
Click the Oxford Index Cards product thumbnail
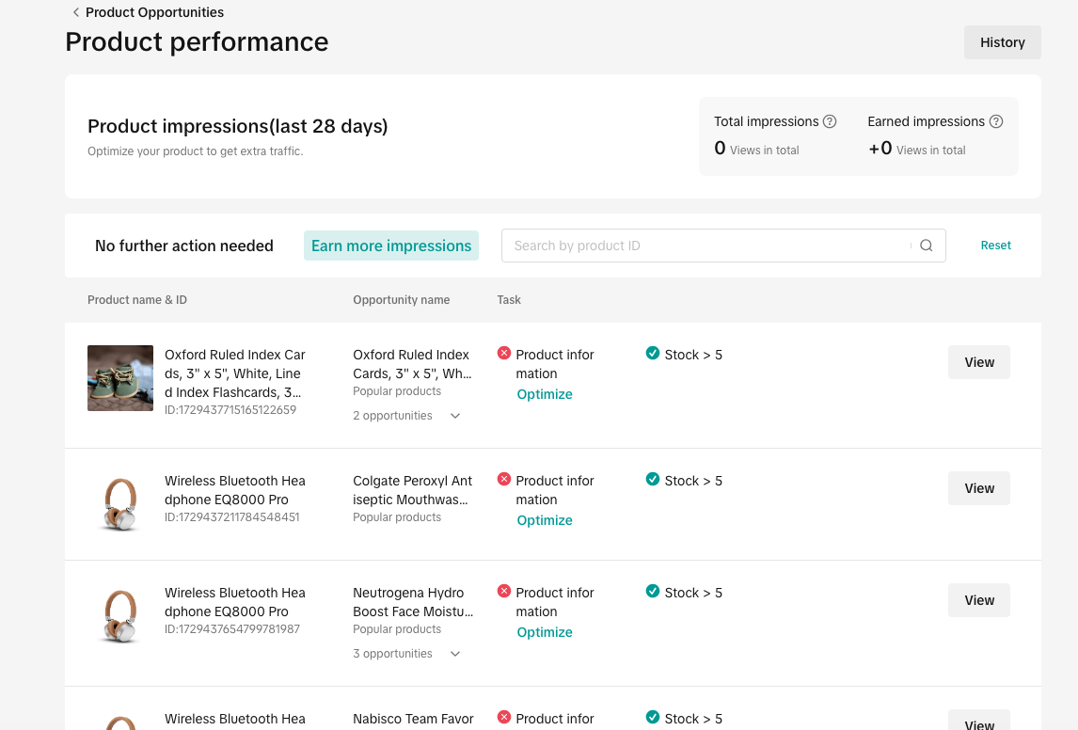(x=120, y=378)
